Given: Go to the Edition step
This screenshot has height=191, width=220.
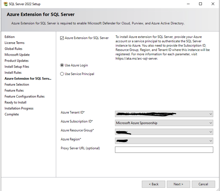Looking at the screenshot, I should click(10, 37).
